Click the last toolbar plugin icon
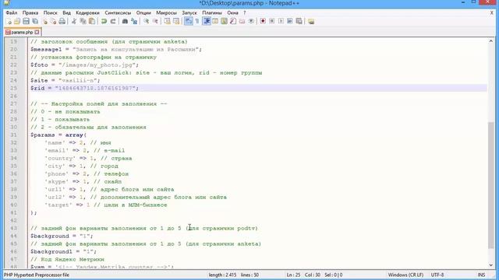Image resolution: width=499 pixels, height=280 pixels. point(311,21)
